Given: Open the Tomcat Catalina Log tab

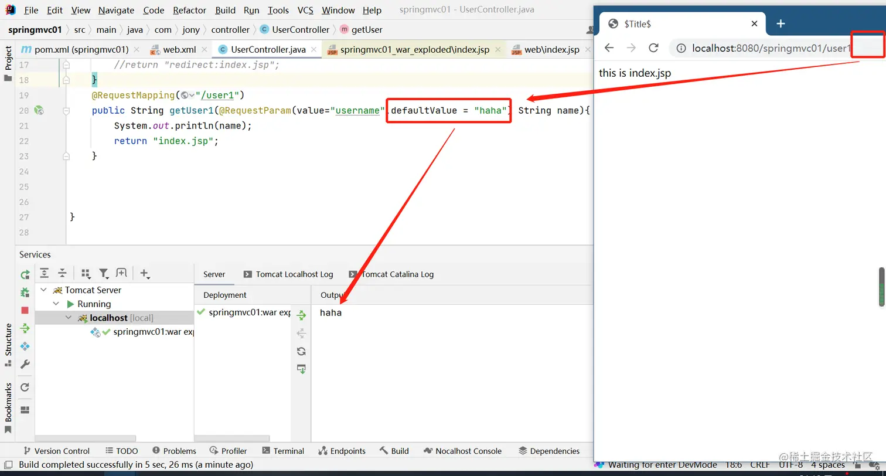Looking at the screenshot, I should [391, 274].
